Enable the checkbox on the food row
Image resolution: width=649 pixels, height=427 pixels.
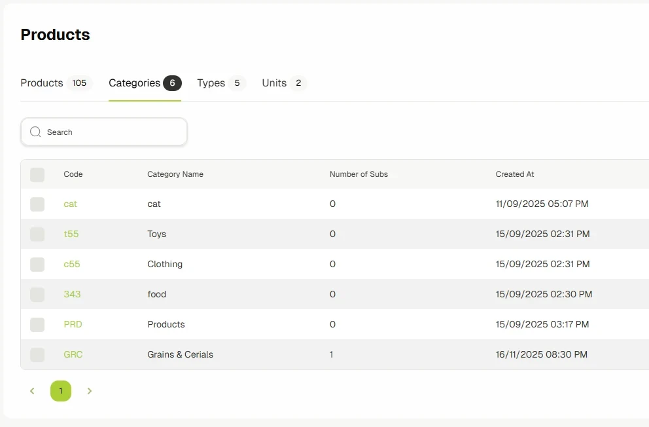click(37, 294)
